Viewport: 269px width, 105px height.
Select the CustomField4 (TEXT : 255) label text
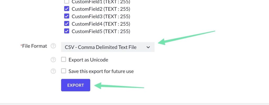pos(101,24)
